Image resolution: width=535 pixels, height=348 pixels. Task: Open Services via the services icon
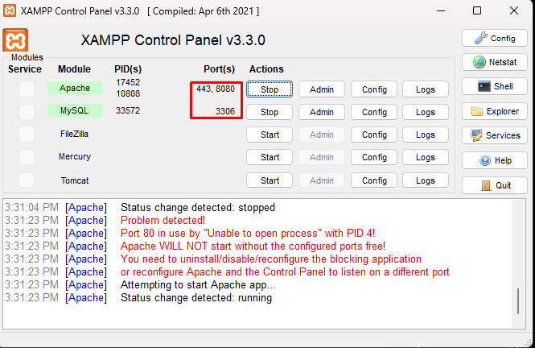pos(495,135)
